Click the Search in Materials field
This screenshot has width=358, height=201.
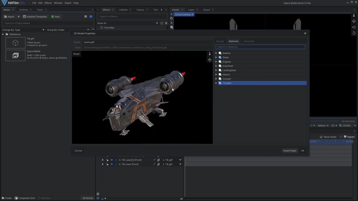pos(260,47)
